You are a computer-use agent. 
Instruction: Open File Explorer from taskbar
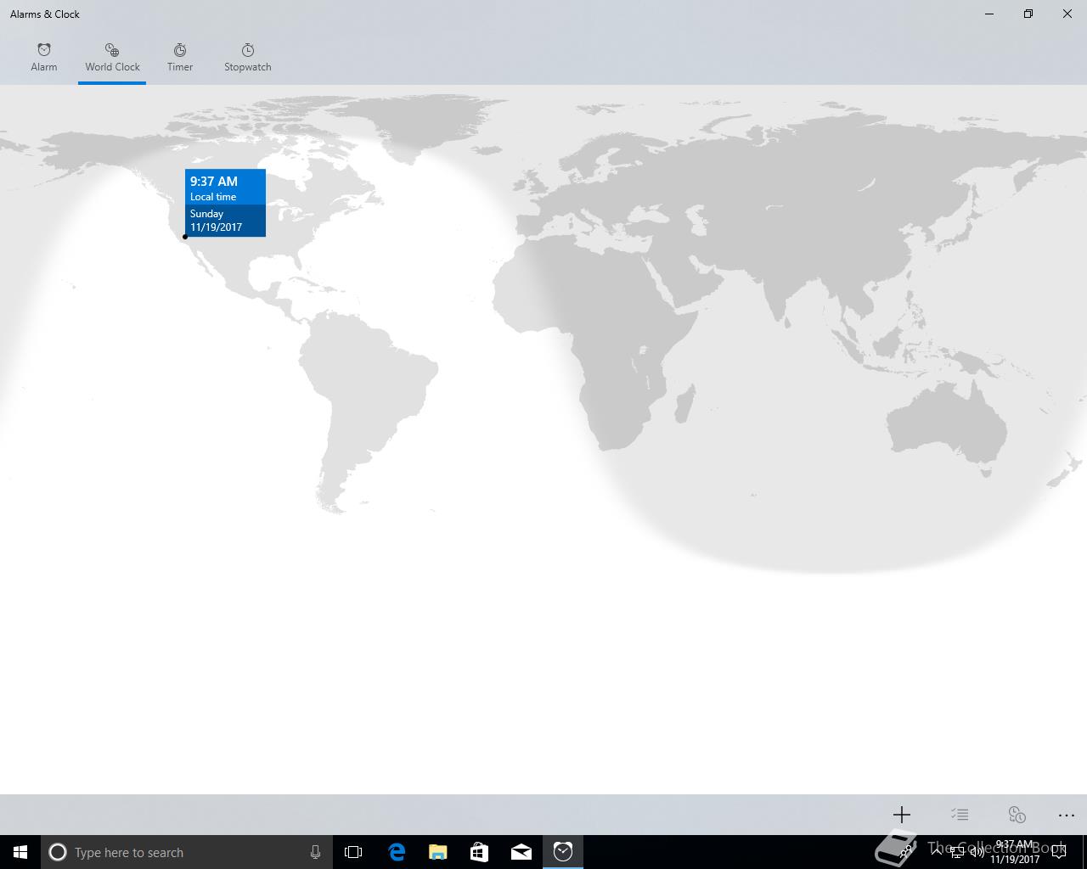coord(438,852)
